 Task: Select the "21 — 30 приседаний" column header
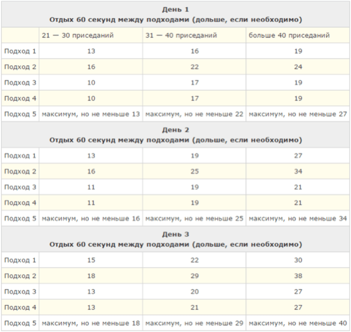(x=78, y=35)
